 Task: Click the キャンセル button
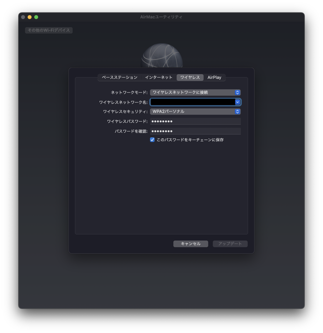coord(191,244)
